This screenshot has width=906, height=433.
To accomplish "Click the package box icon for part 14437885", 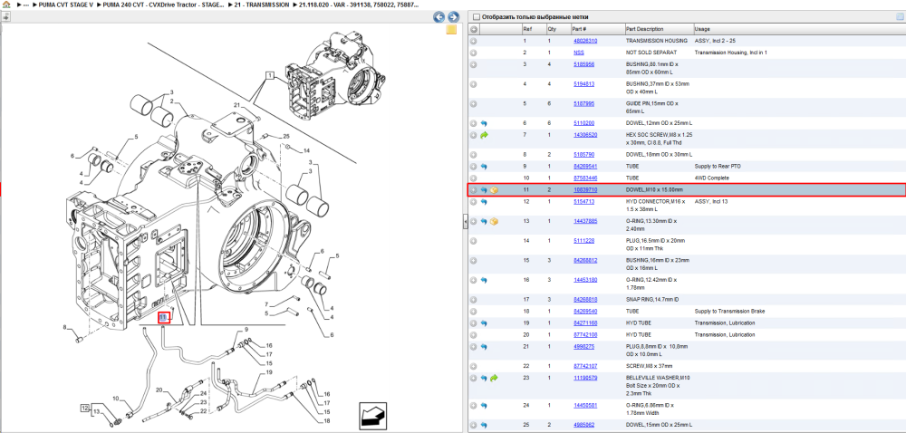I will (494, 221).
